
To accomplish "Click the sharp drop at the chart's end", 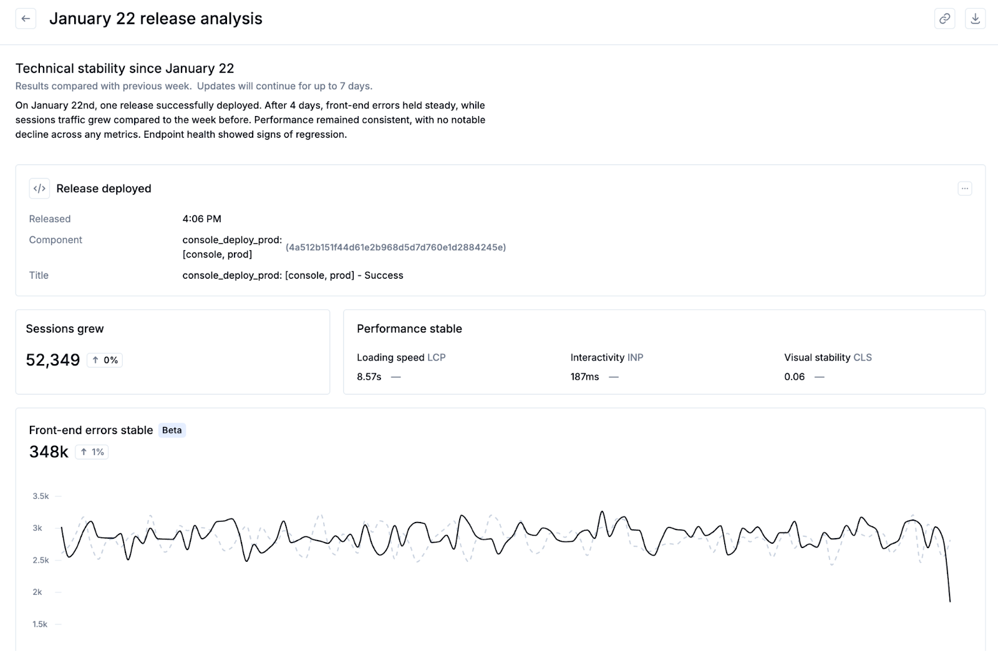I will [x=948, y=580].
